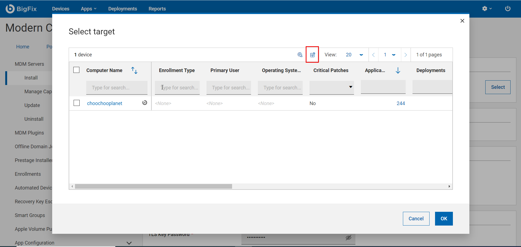
Task: Open the settings gear menu
Action: (486, 9)
